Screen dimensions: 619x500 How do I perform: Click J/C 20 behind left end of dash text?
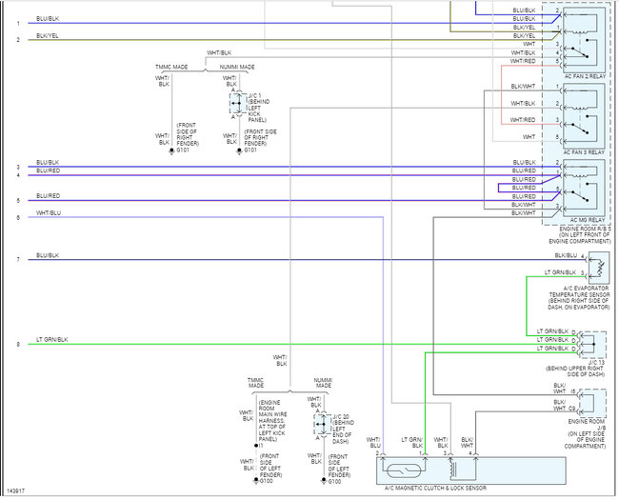point(343,429)
